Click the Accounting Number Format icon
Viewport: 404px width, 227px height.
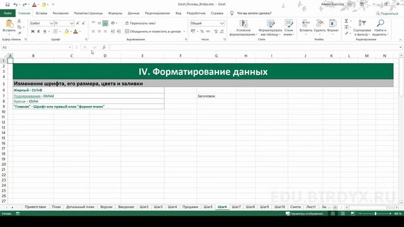click(x=193, y=32)
